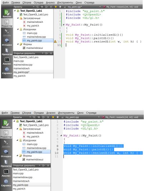Split the upper Открытые документы panel

coord(46,53)
